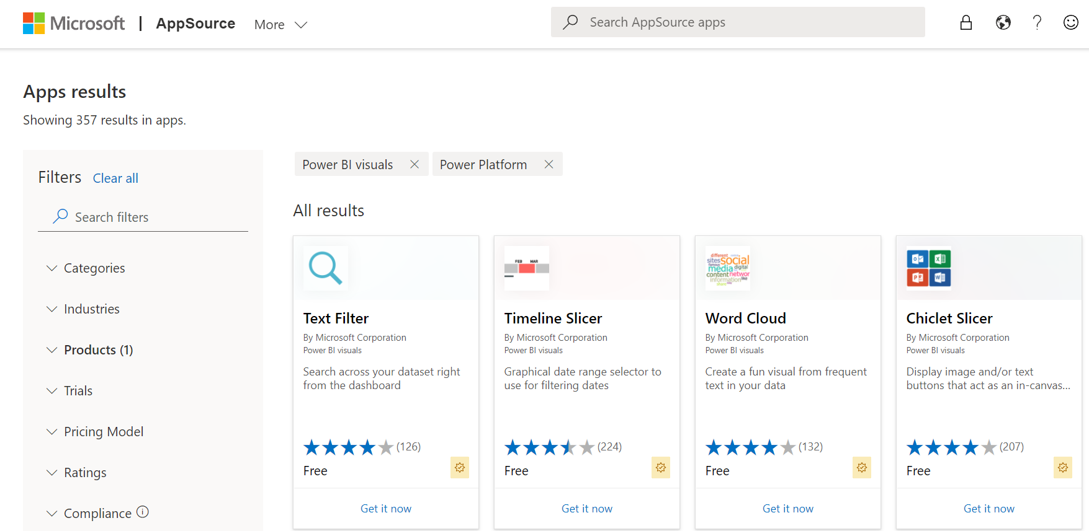Click Get it now for Word Cloud
This screenshot has width=1089, height=531.
787,509
